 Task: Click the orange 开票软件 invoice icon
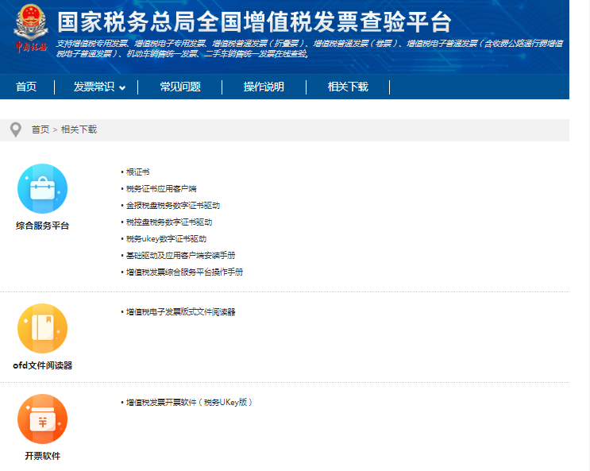point(43,419)
